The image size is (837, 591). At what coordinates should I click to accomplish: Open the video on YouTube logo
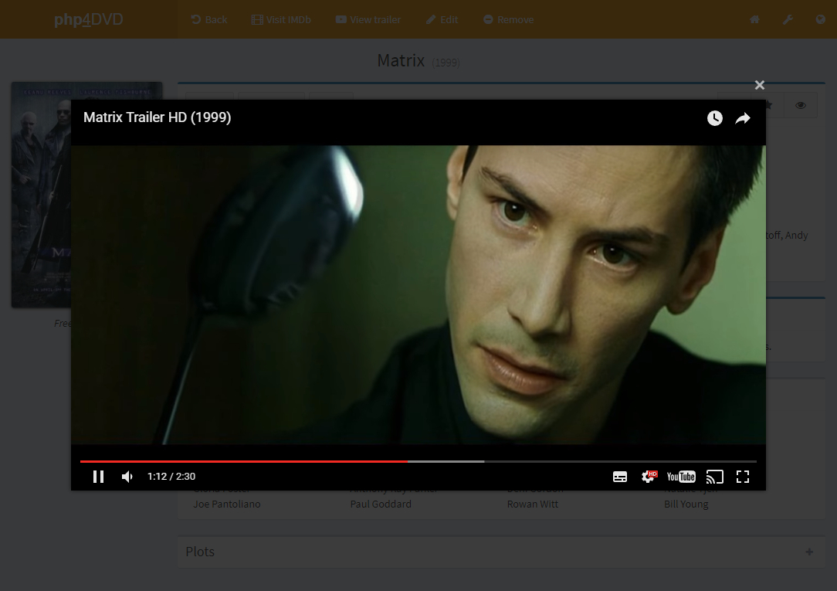(681, 476)
